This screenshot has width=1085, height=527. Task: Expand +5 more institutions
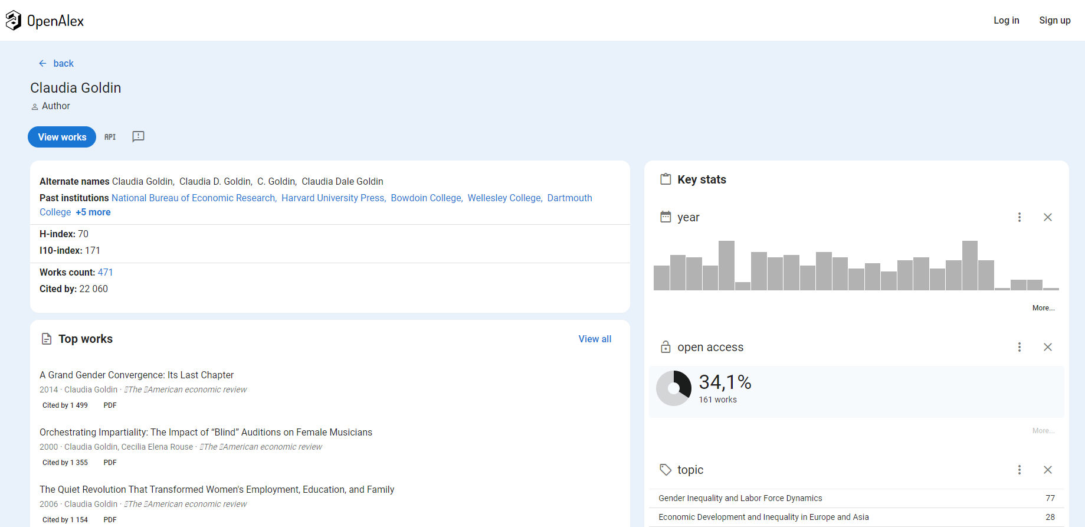click(93, 212)
